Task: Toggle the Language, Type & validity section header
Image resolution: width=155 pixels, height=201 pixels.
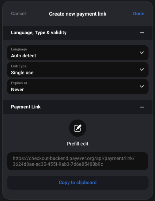Action: point(77,33)
